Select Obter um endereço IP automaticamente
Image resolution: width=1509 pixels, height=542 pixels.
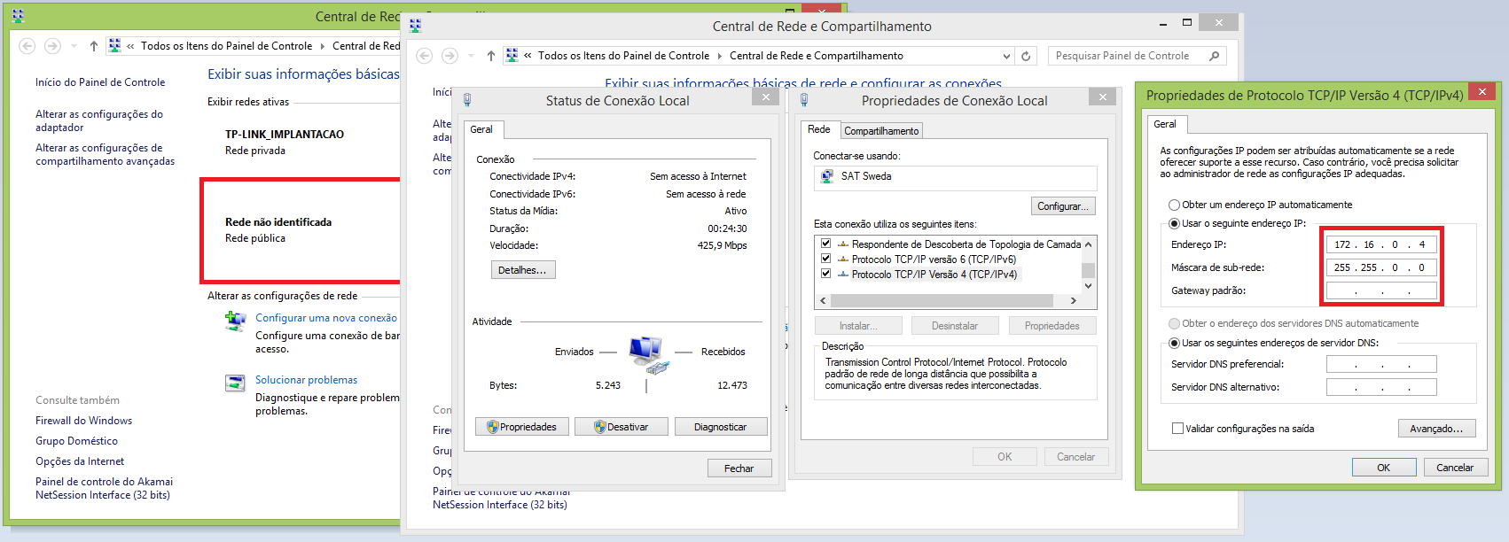tap(1174, 205)
